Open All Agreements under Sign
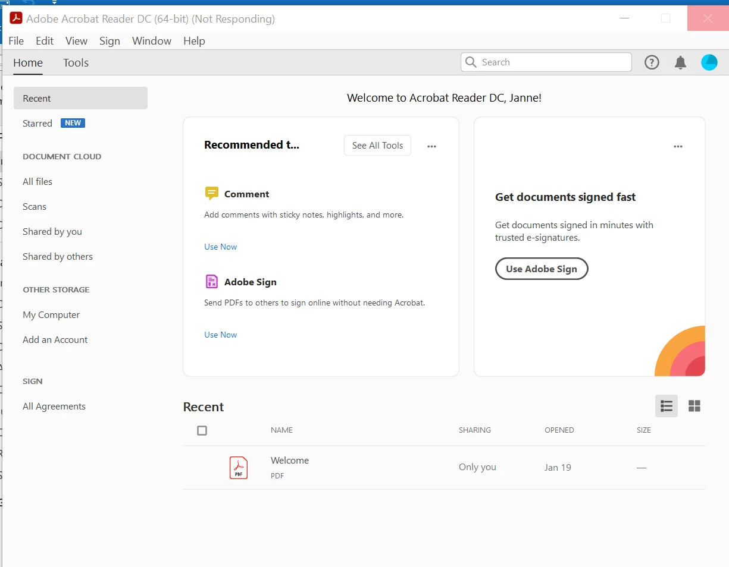Viewport: 729px width, 567px height. point(54,406)
